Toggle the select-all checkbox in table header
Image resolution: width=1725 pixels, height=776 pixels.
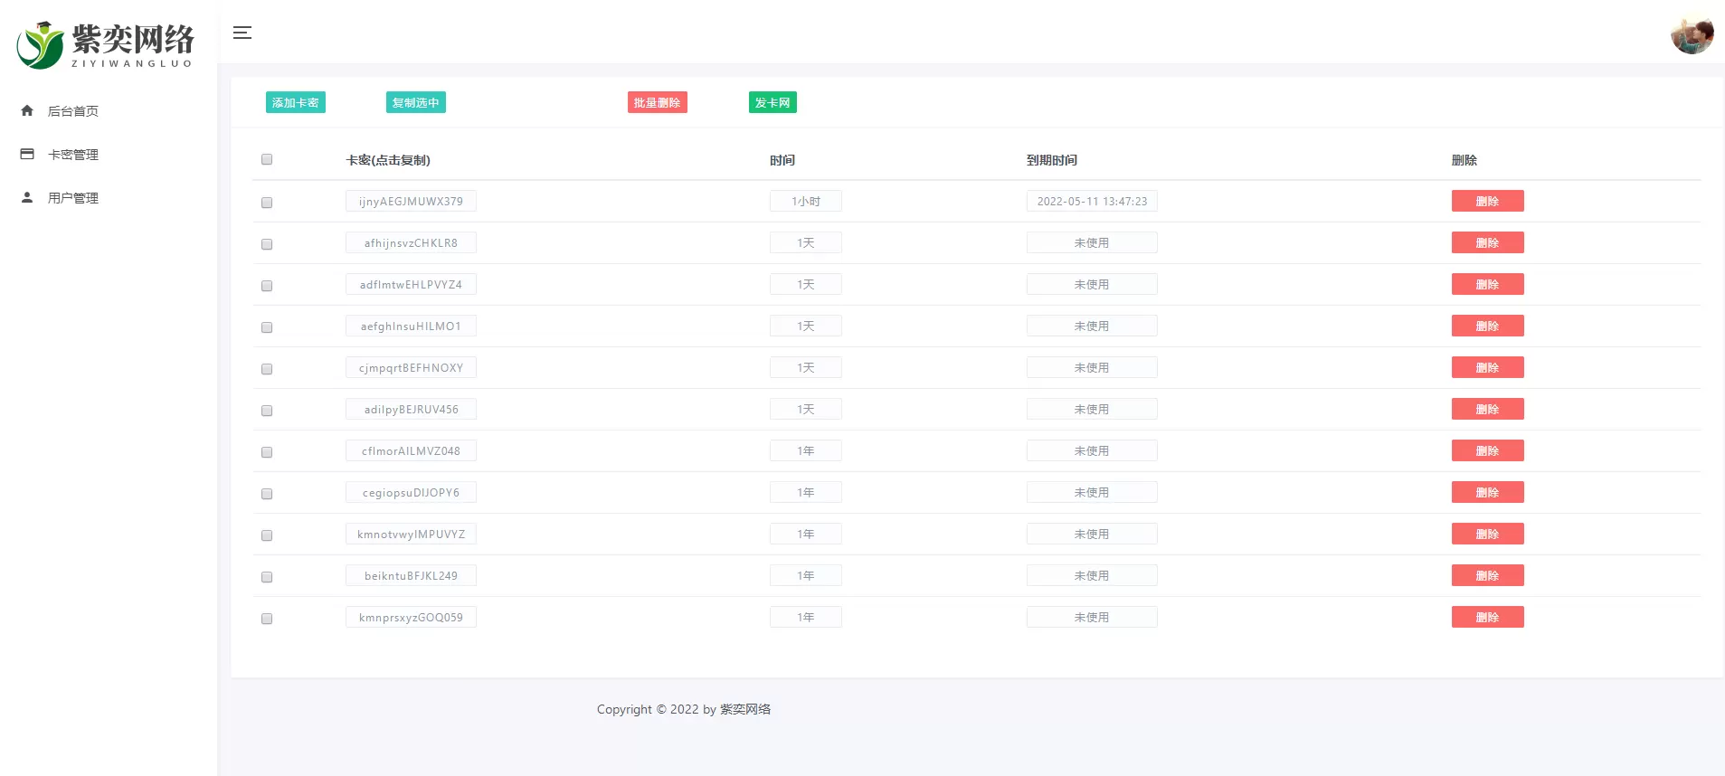267,159
